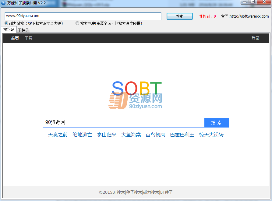
Task: Open the 天亮之前 hot search link
Action: pyautogui.click(x=58, y=135)
